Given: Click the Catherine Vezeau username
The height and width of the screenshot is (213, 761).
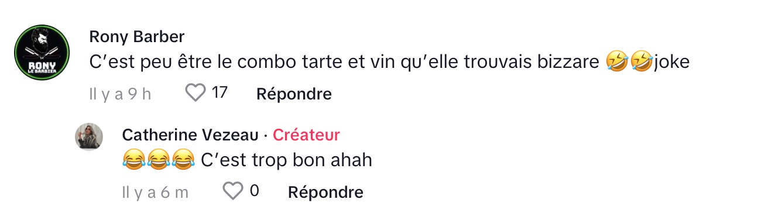Looking at the screenshot, I should coord(190,135).
